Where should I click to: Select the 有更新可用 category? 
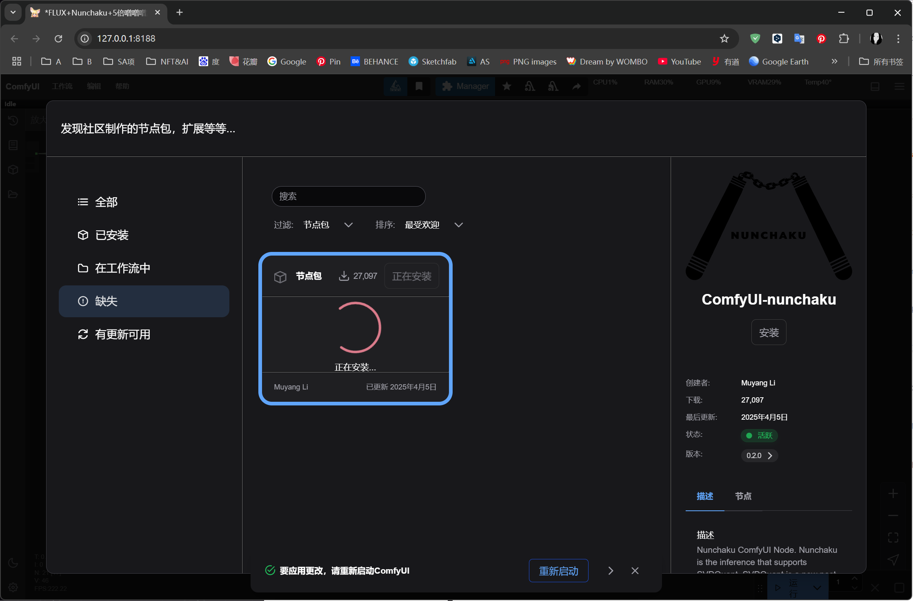pyautogui.click(x=122, y=334)
